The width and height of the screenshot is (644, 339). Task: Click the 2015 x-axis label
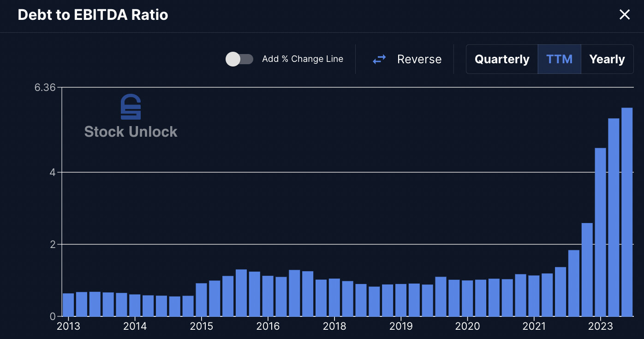(202, 326)
